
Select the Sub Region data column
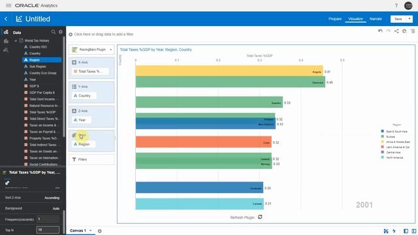tap(38, 67)
